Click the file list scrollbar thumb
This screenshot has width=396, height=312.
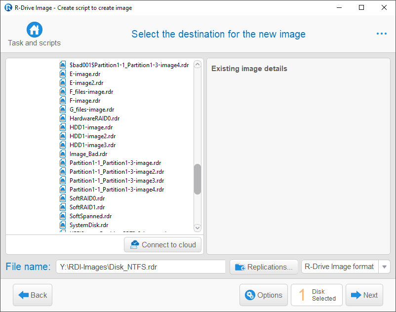pos(198,179)
